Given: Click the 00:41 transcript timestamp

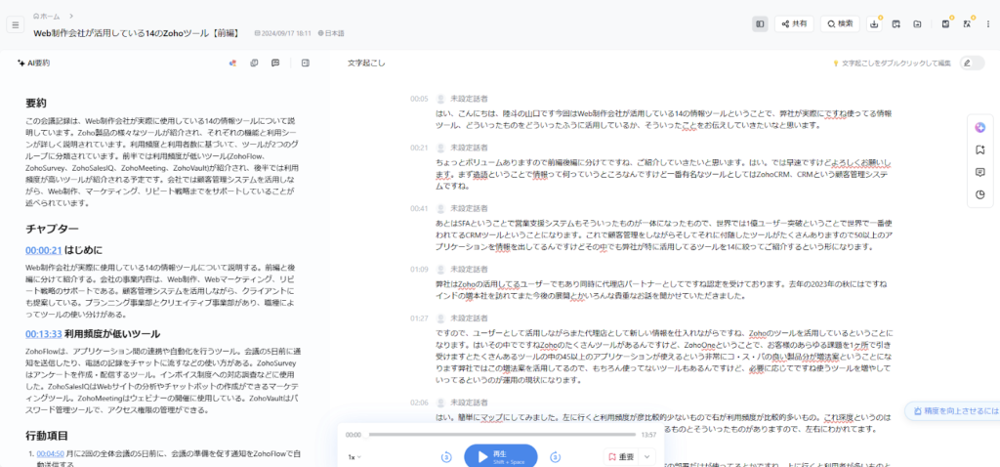Looking at the screenshot, I should coord(419,208).
